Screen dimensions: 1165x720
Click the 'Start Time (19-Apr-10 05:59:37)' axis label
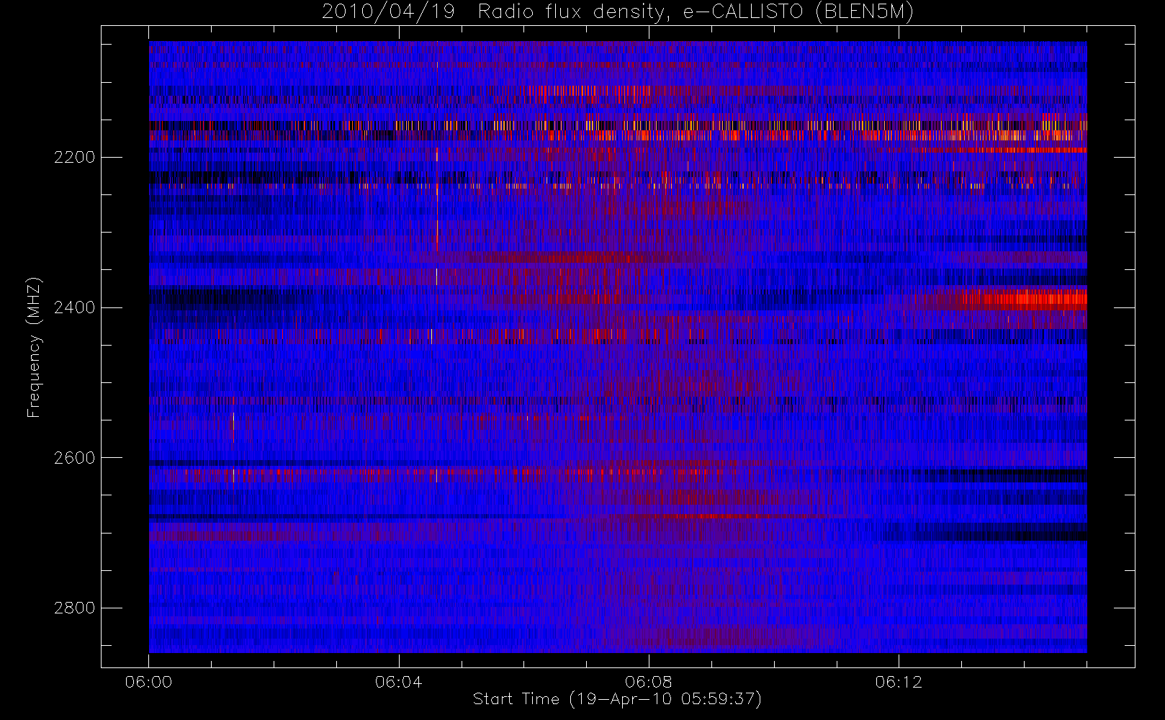click(617, 699)
